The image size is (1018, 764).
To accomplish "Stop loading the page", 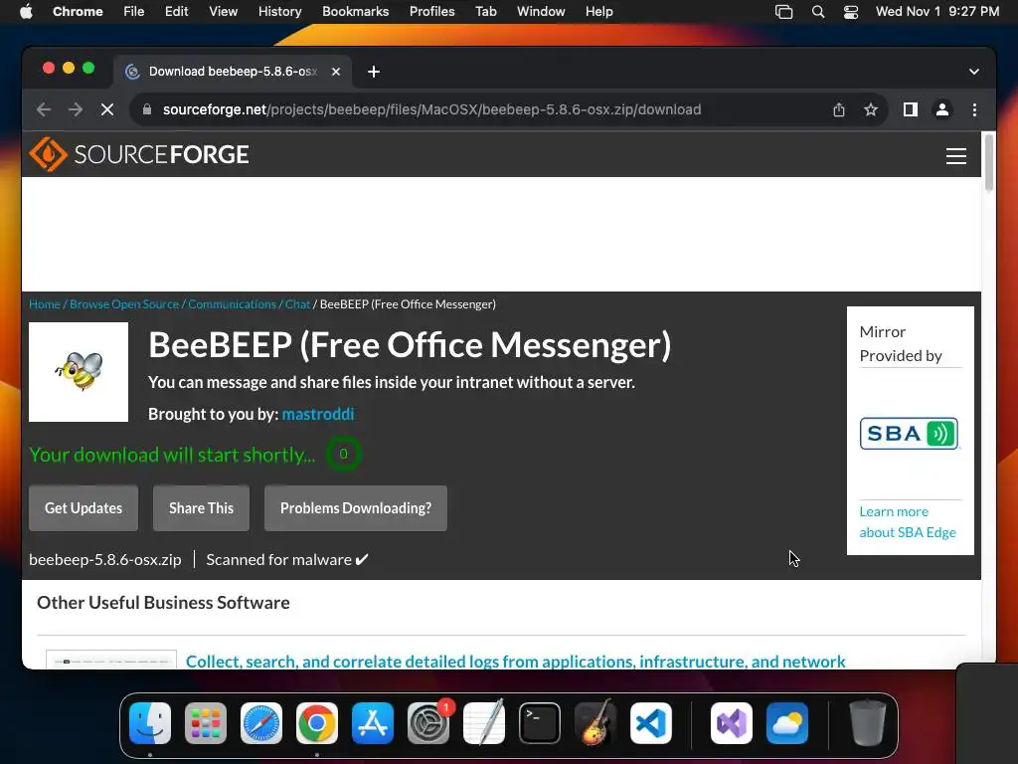I will 107,109.
